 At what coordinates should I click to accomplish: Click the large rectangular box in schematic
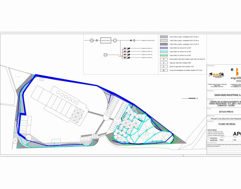105,41
